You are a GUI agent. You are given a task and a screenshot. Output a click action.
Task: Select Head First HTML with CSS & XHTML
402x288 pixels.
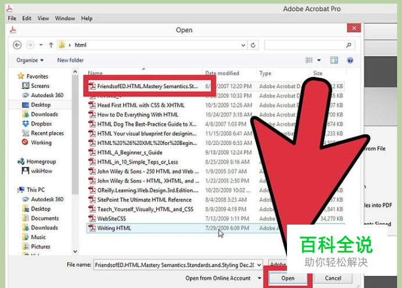coord(141,105)
